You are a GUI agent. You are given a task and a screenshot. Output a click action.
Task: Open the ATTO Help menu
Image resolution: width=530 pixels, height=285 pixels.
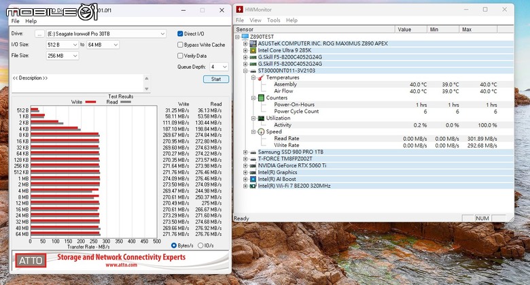pyautogui.click(x=31, y=21)
